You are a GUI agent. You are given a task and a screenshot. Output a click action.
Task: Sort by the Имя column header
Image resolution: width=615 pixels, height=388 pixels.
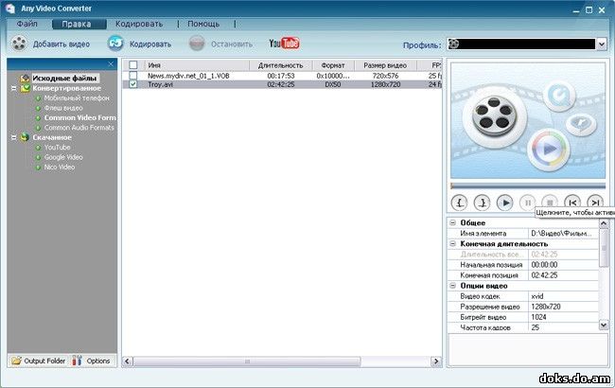click(x=197, y=65)
